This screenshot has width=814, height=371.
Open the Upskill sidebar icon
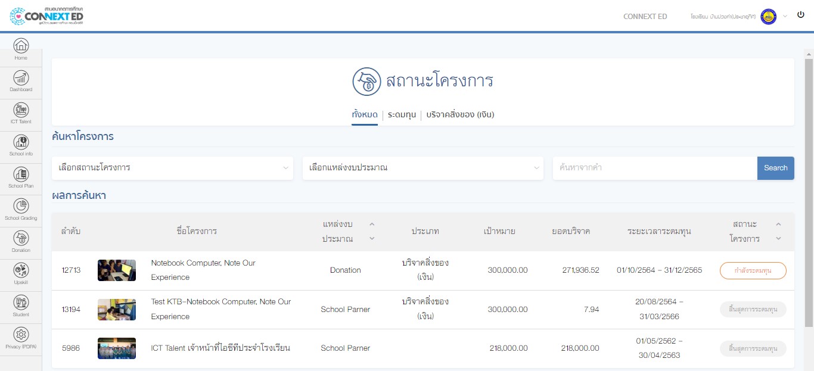point(21,272)
